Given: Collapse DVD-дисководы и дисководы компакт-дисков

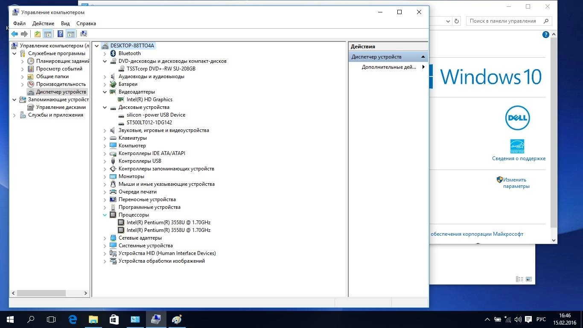Looking at the screenshot, I should [x=105, y=61].
